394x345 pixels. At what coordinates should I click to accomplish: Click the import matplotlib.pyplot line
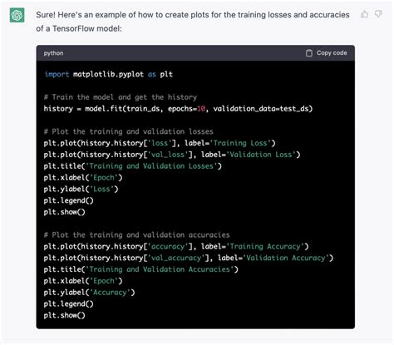(109, 74)
